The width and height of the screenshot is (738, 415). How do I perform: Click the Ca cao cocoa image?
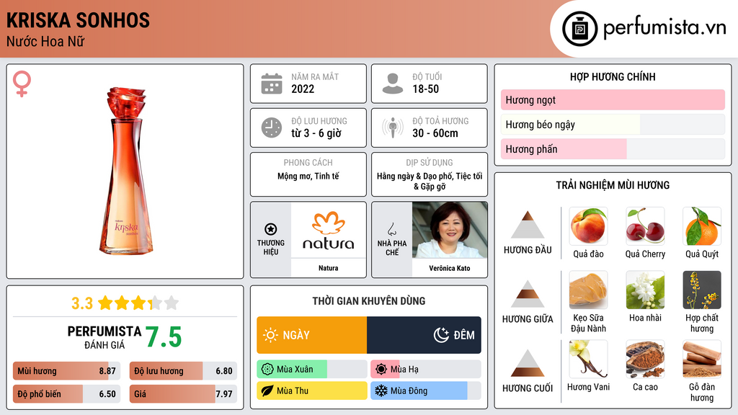(645, 359)
